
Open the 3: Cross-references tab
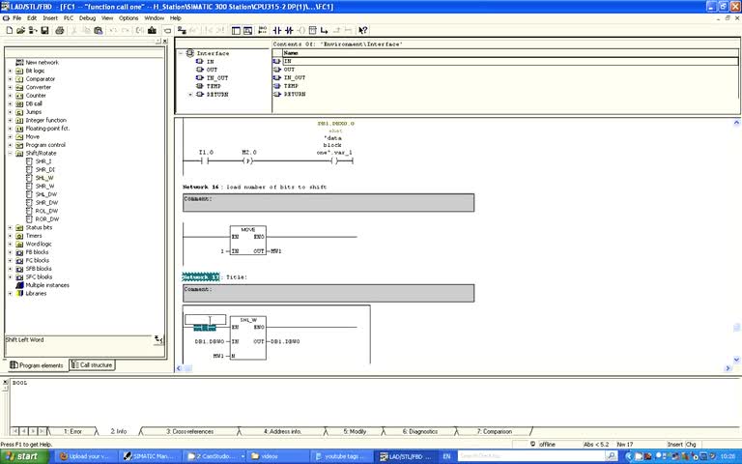point(189,431)
